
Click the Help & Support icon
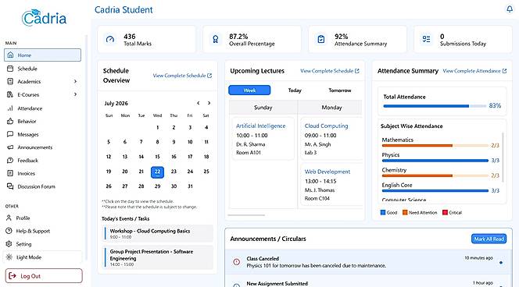[9, 231]
